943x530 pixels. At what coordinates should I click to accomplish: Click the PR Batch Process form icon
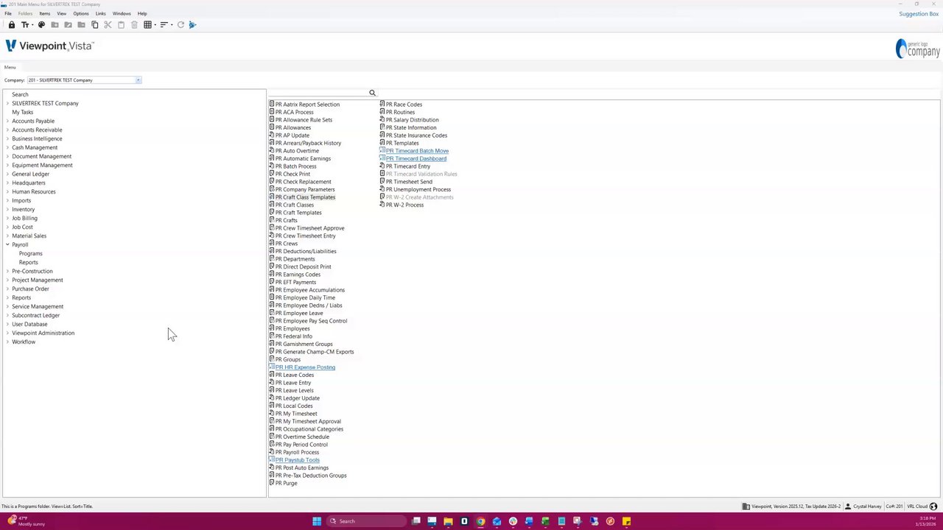(272, 166)
